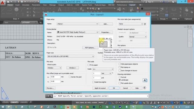Toggle polar tracking in the status bar

click(116, 103)
